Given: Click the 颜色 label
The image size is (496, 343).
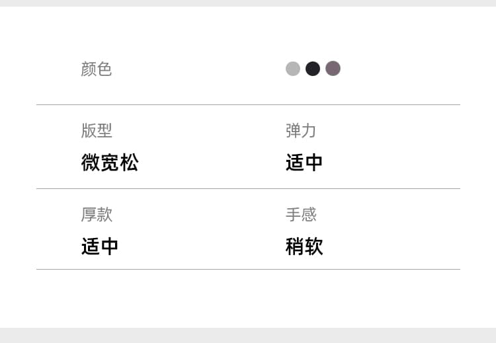Looking at the screenshot, I should pos(96,69).
